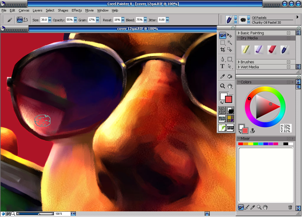Open the Movie menu
Viewport: 302px width, 217px height.
89,10
